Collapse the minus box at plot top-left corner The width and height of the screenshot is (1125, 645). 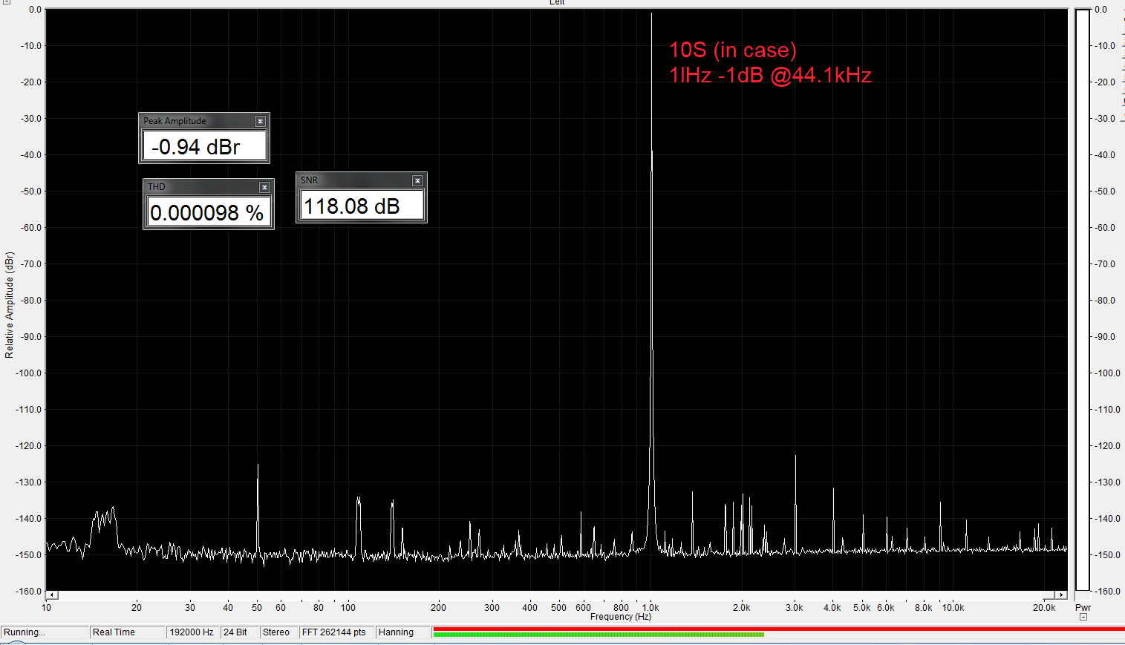[x=6, y=2]
